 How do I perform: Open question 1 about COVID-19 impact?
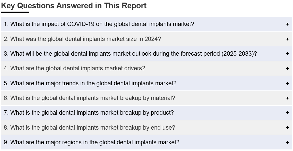(x=146, y=24)
